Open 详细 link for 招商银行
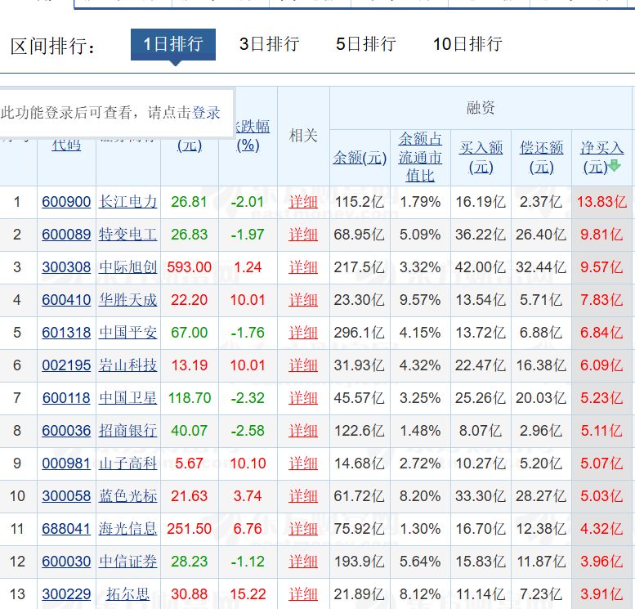635x609 pixels. 303,431
